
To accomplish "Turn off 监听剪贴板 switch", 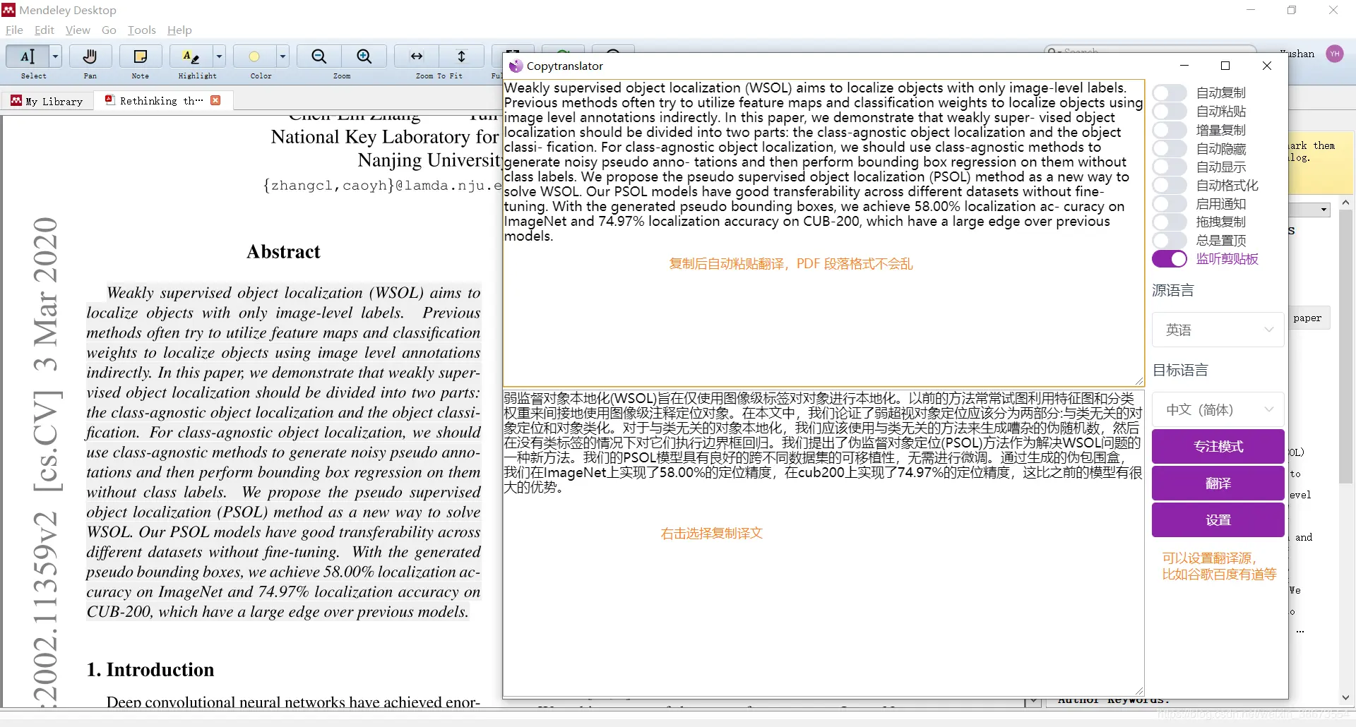I will [1170, 259].
